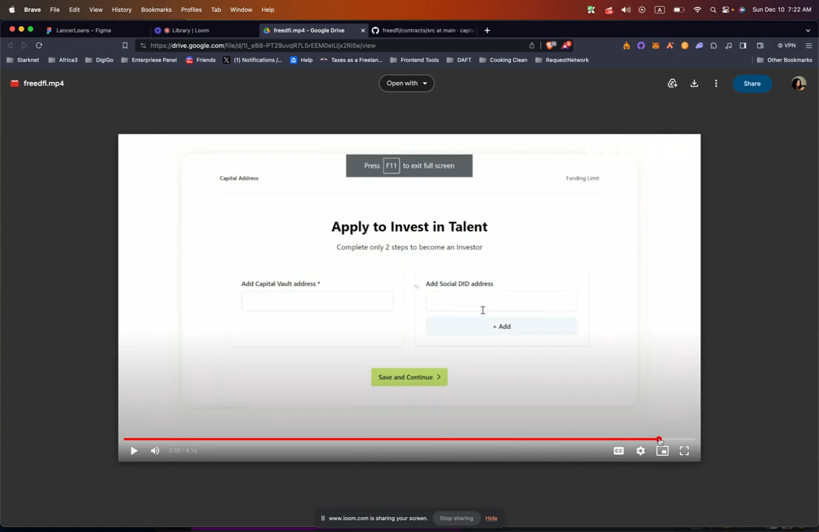Add shortcut to Drive icon
This screenshot has height=532, width=819.
pyautogui.click(x=672, y=83)
